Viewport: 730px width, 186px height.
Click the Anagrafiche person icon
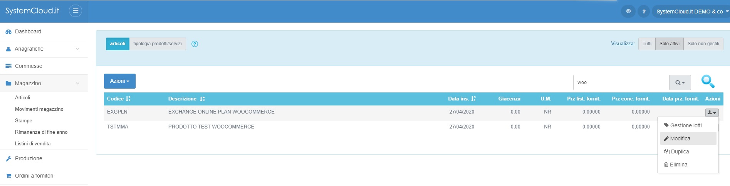tap(8, 49)
